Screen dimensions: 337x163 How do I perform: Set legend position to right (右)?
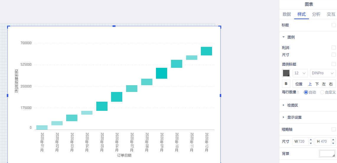(331, 84)
